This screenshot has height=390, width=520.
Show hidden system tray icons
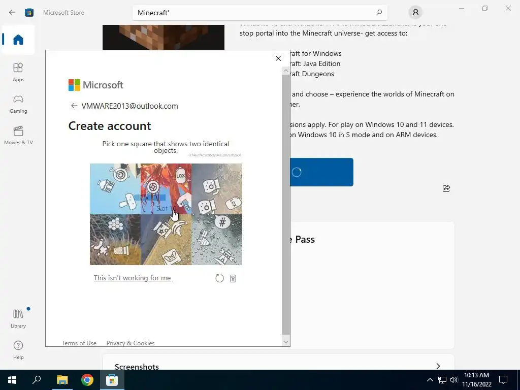coord(430,380)
